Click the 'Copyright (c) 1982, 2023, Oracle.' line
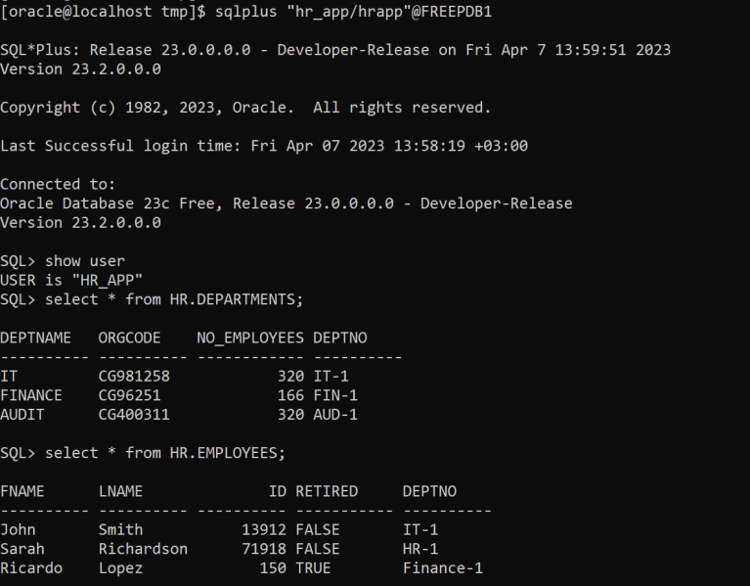 click(x=245, y=108)
